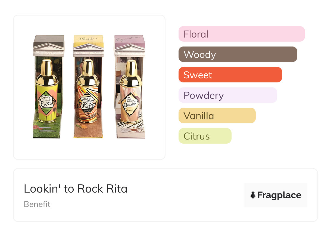Open the Lookin' to Rock Rita title

click(x=76, y=189)
